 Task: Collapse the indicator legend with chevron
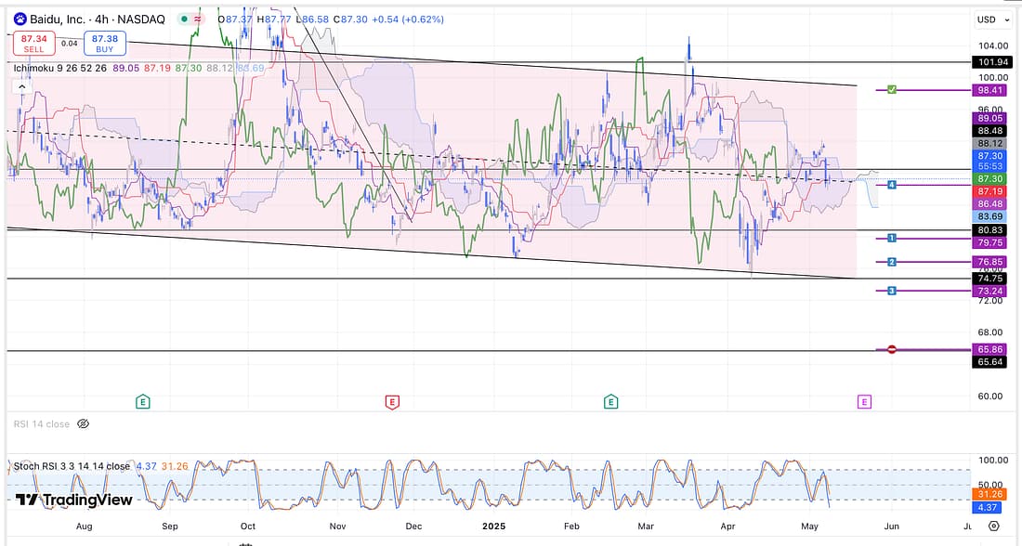(20, 86)
